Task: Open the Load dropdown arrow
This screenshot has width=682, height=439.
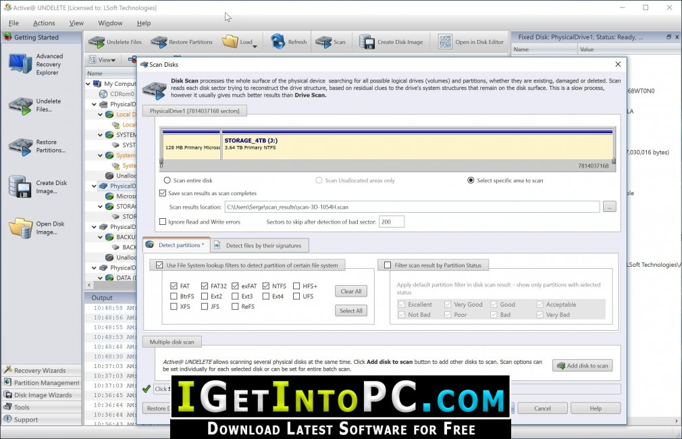Action: (x=255, y=46)
